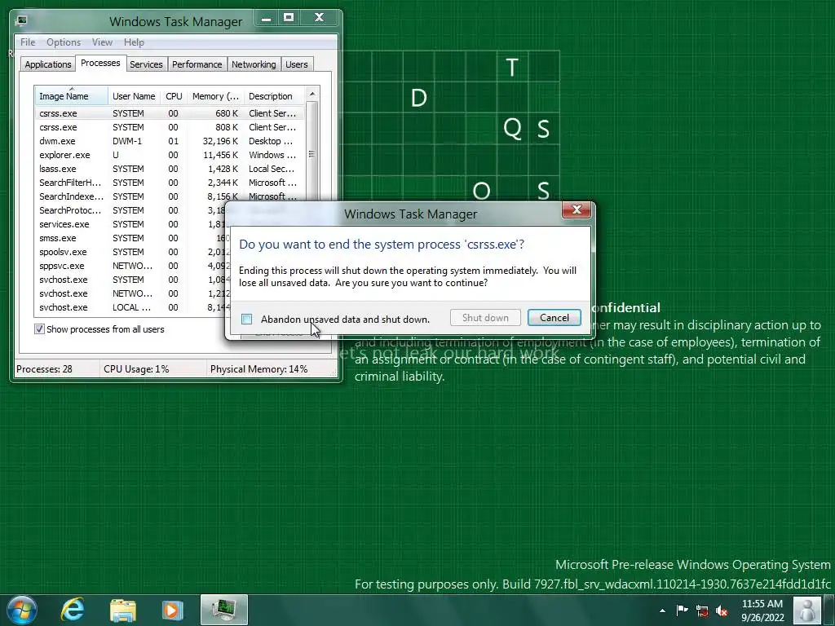Screen dimensions: 835x626
Task: Minimize the Windows Task Manager window
Action: tap(267, 18)
